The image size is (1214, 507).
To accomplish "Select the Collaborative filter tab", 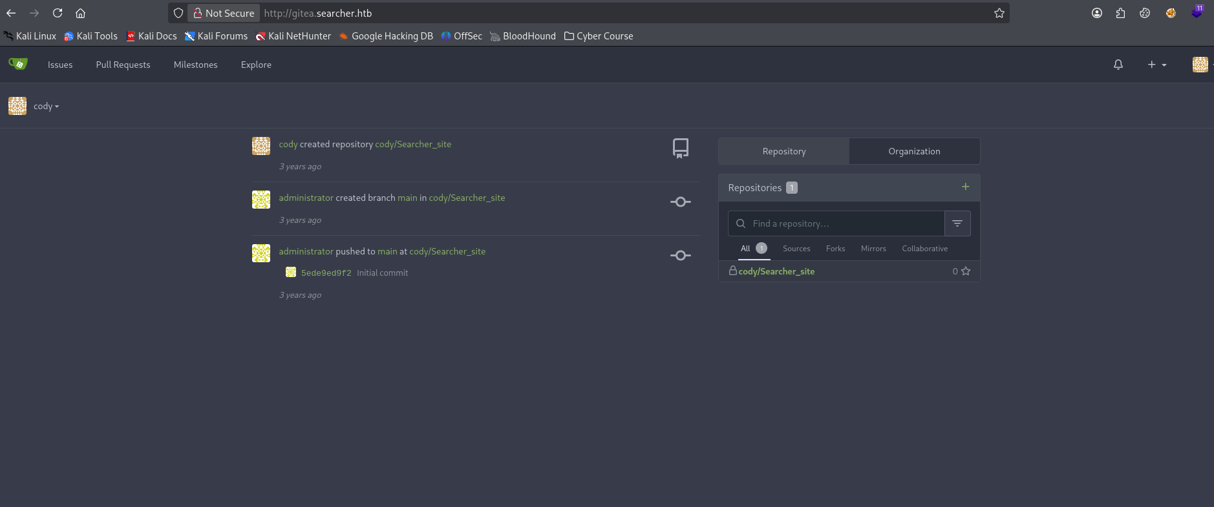I will 924,249.
